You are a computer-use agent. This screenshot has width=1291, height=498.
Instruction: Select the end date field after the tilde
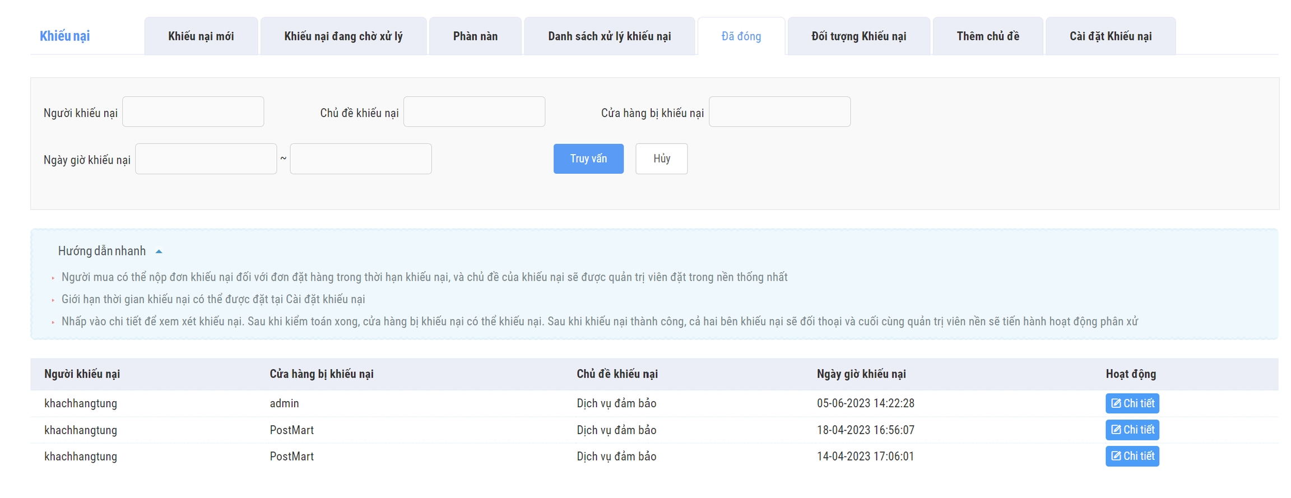pos(360,159)
